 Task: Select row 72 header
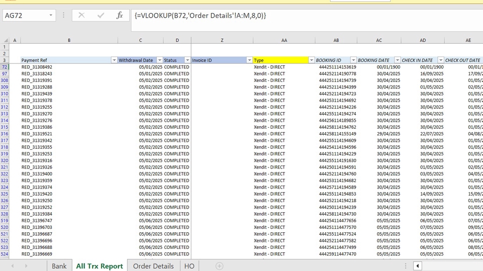(x=5, y=67)
